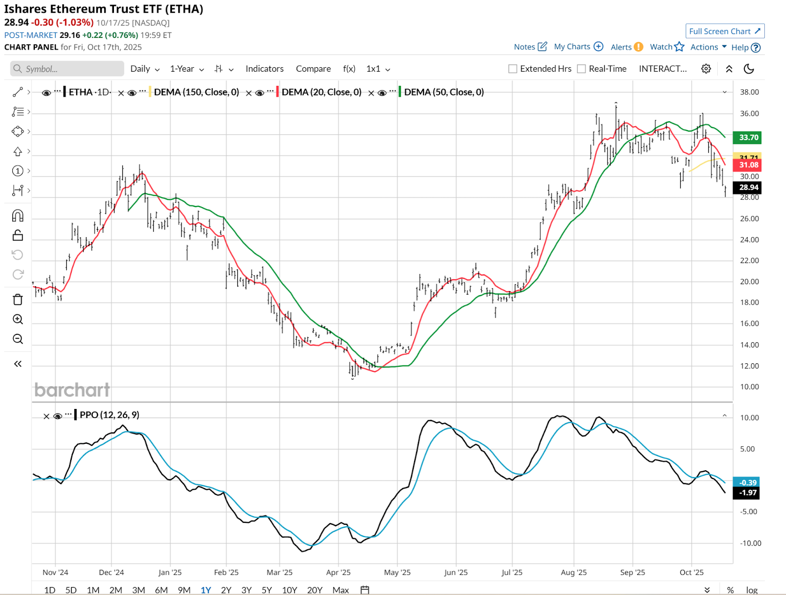
Task: Collapse the left drawing toolbar
Action: click(x=18, y=364)
